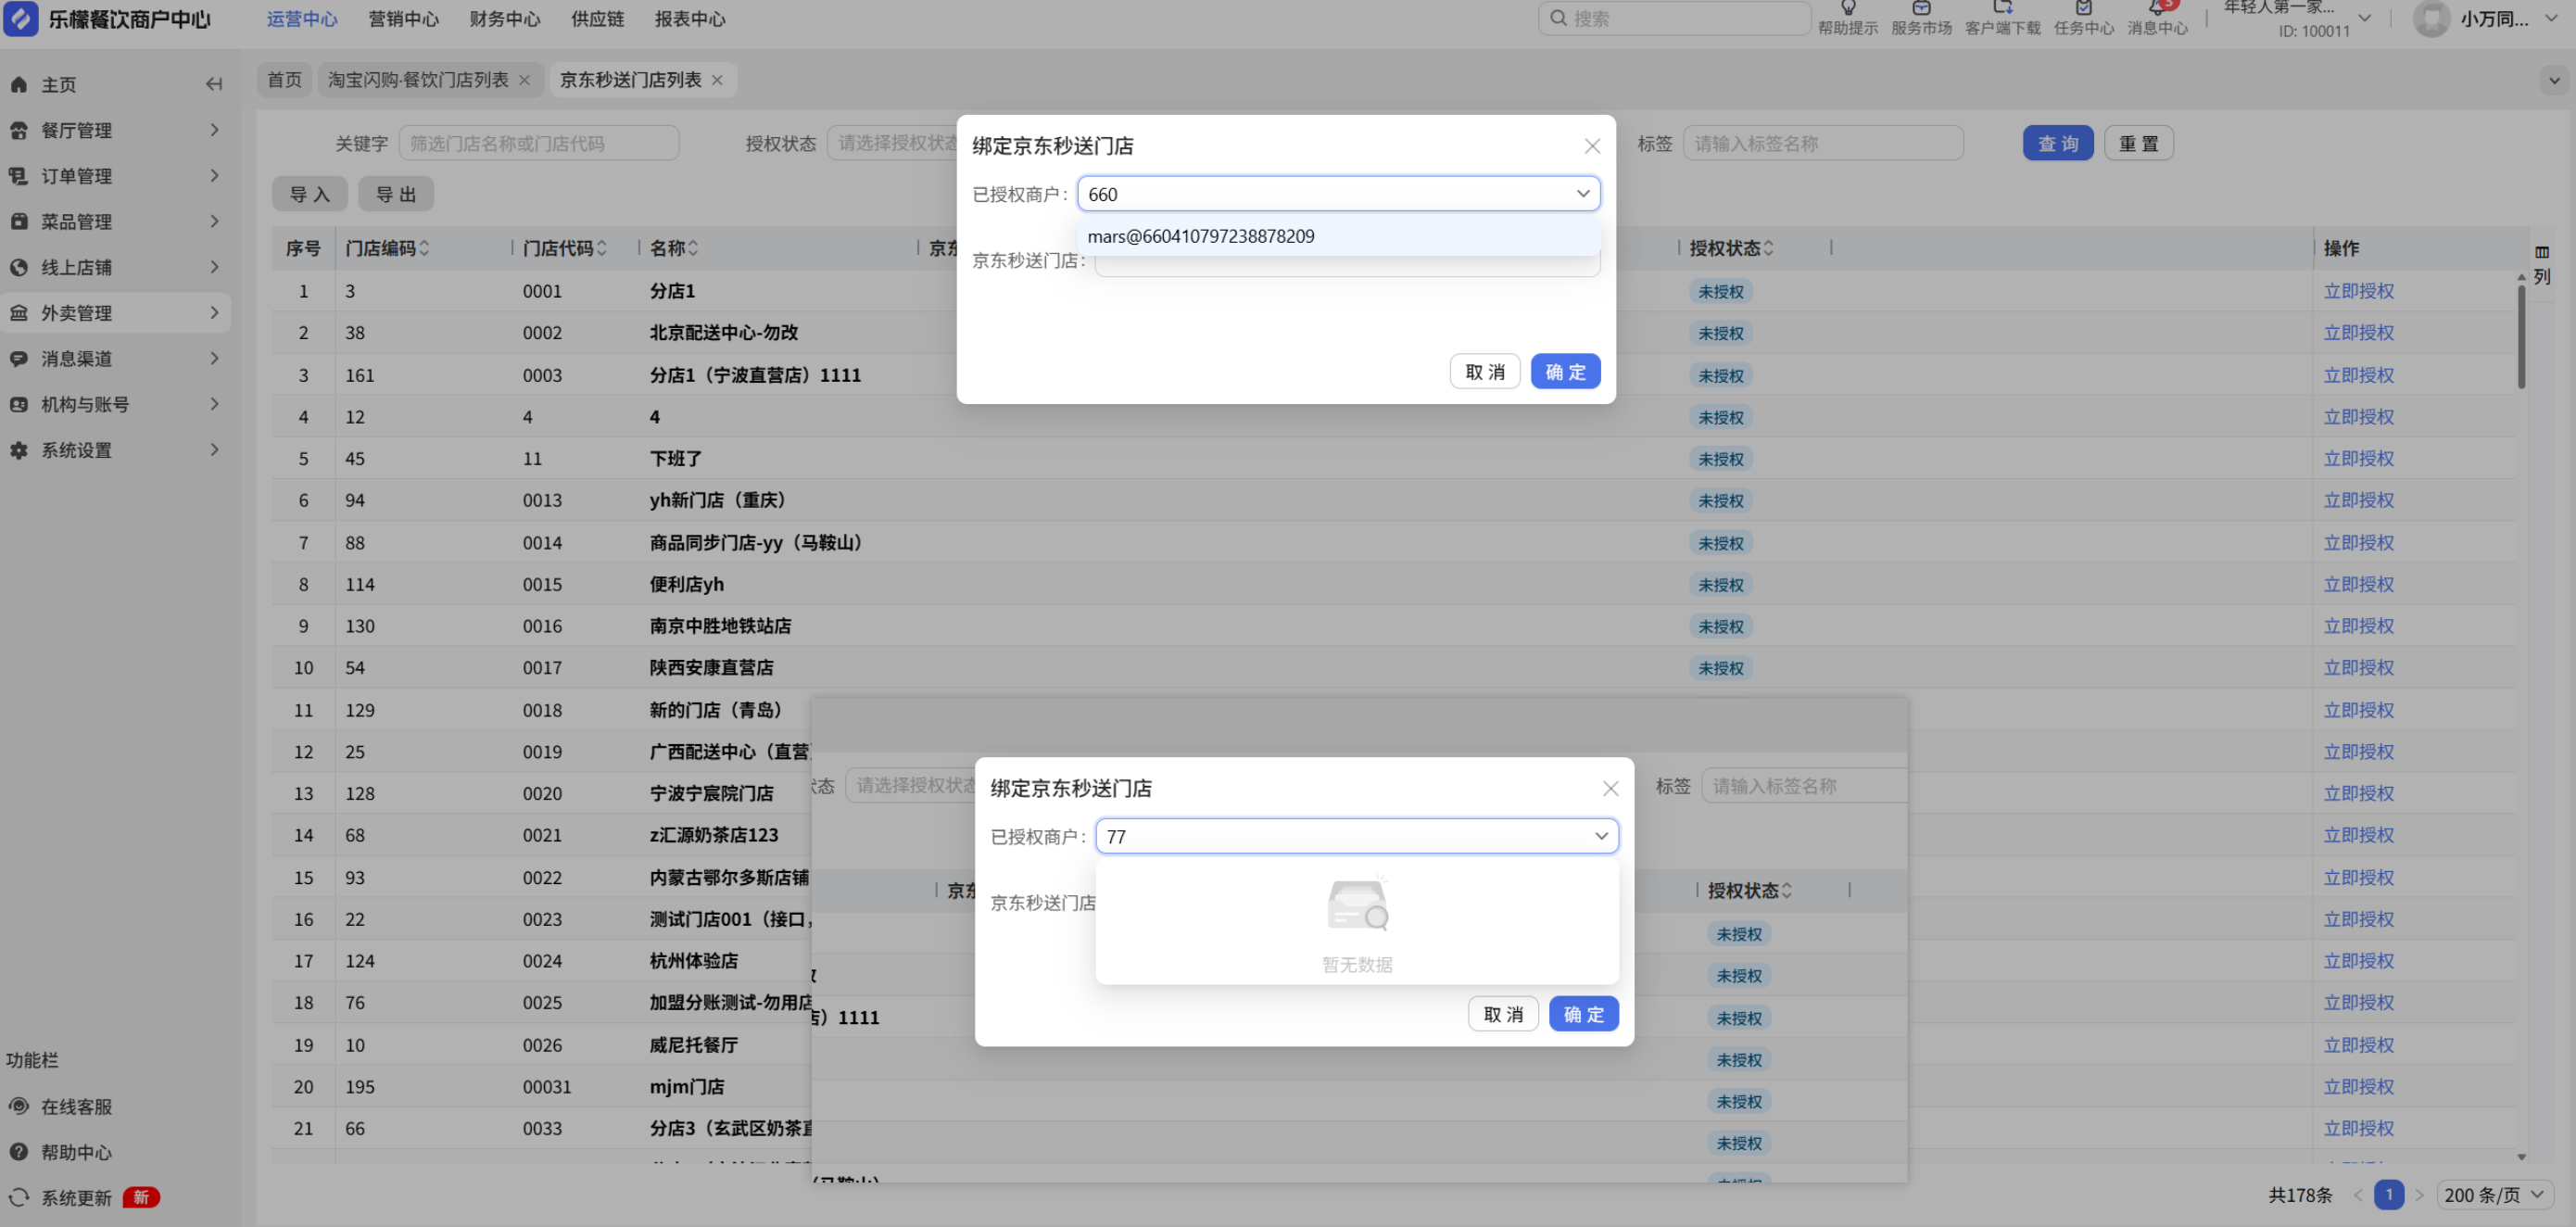This screenshot has height=1227, width=2576.
Task: Open the 200 条/页 page size dropdown
Action: click(x=2494, y=1194)
